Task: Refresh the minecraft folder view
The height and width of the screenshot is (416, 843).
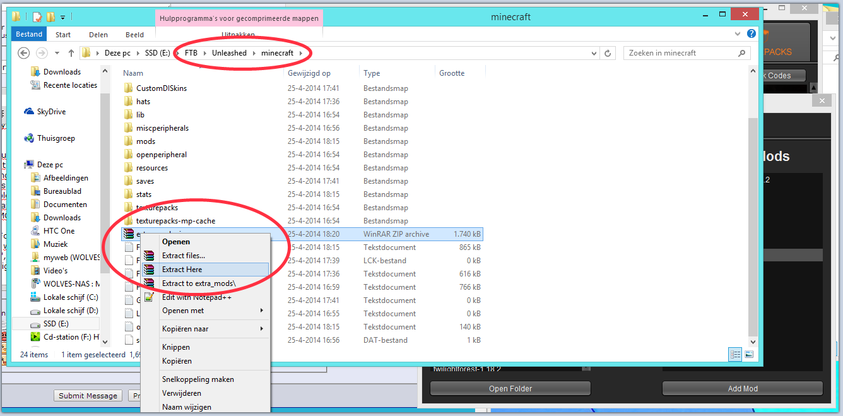Action: 608,53
